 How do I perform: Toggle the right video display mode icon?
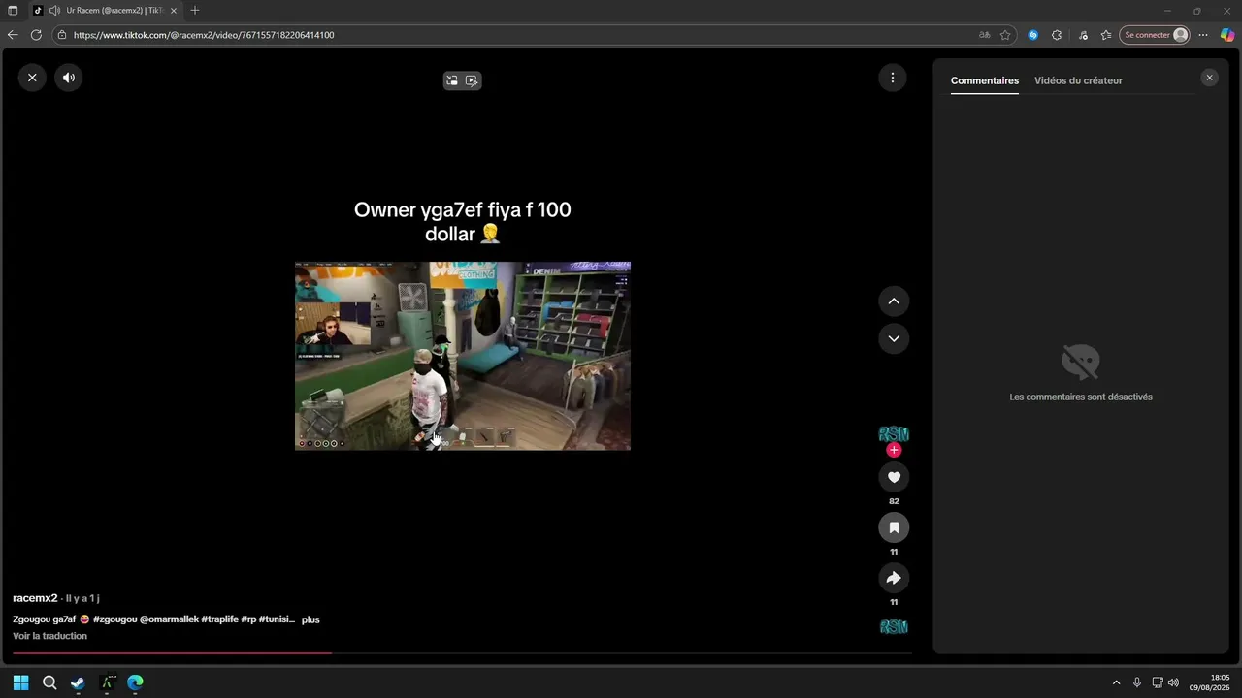(x=472, y=80)
